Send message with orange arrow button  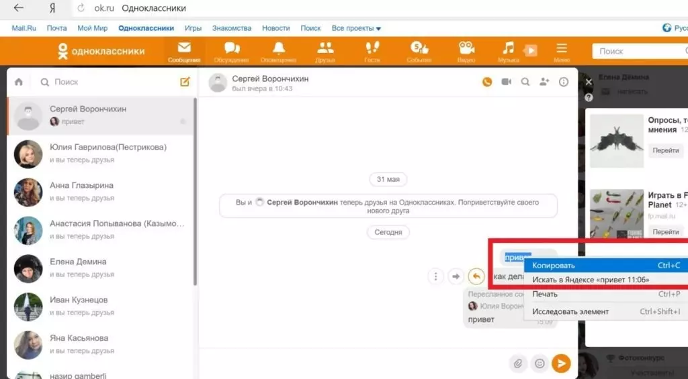click(561, 363)
